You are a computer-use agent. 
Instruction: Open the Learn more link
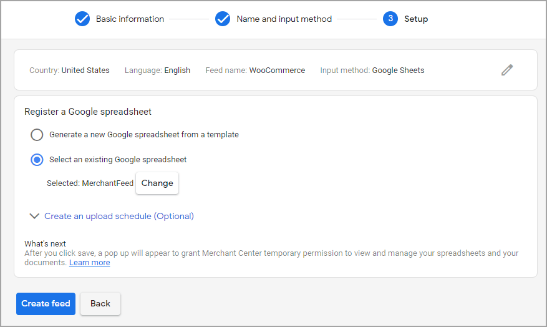coord(89,263)
